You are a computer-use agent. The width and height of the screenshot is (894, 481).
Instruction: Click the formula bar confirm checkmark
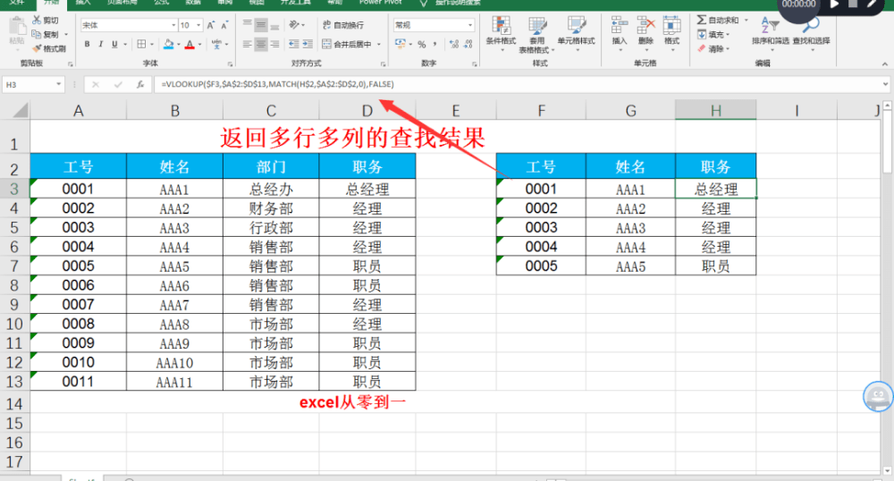[x=118, y=84]
